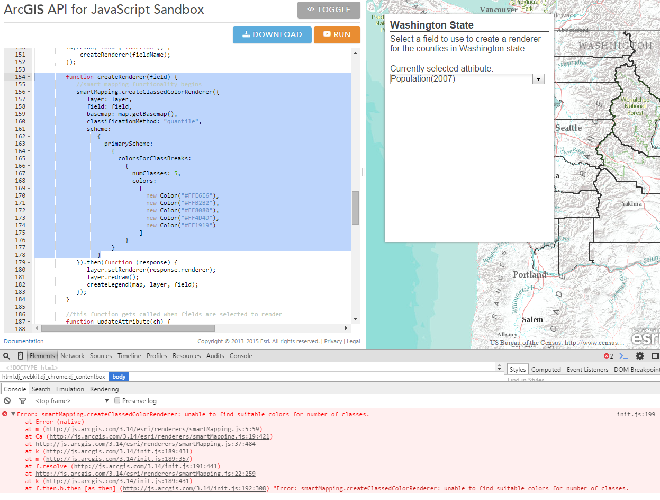Image resolution: width=660 pixels, height=500 pixels.
Task: Collapse code fold at line 154
Action: point(29,77)
